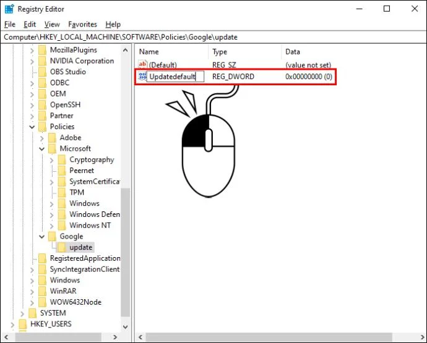Select the OBS Studio folder icon
The image size is (427, 343).
pyautogui.click(x=43, y=72)
